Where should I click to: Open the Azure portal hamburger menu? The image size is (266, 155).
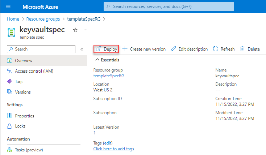point(9,7)
